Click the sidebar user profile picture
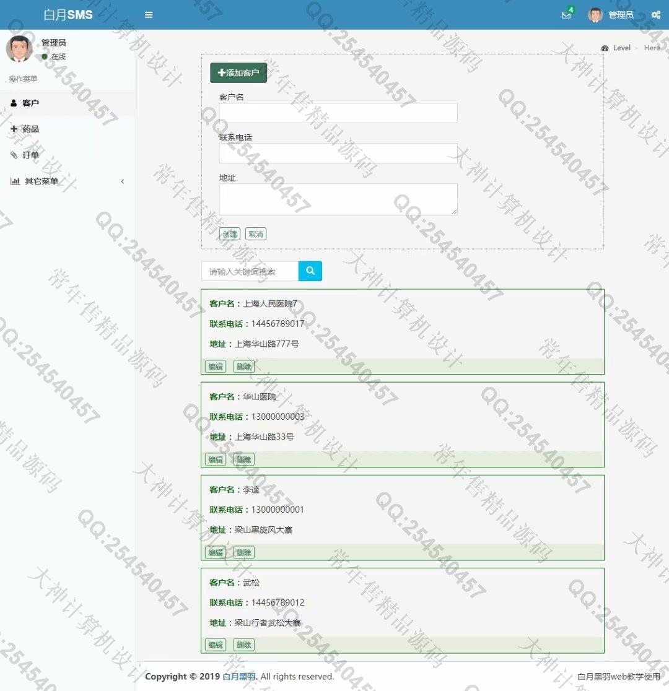 click(x=19, y=49)
